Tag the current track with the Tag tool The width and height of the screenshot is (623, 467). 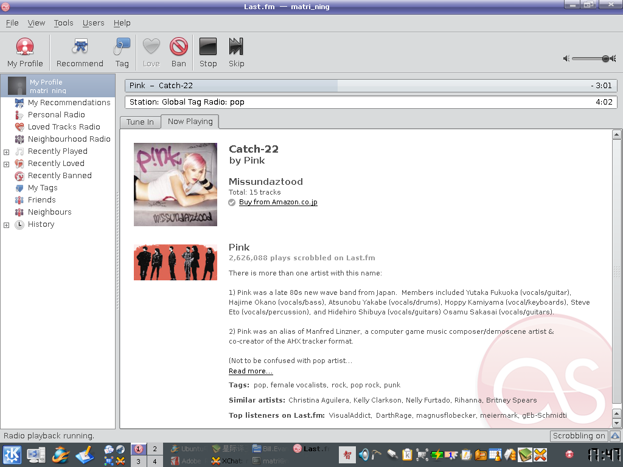[122, 53]
